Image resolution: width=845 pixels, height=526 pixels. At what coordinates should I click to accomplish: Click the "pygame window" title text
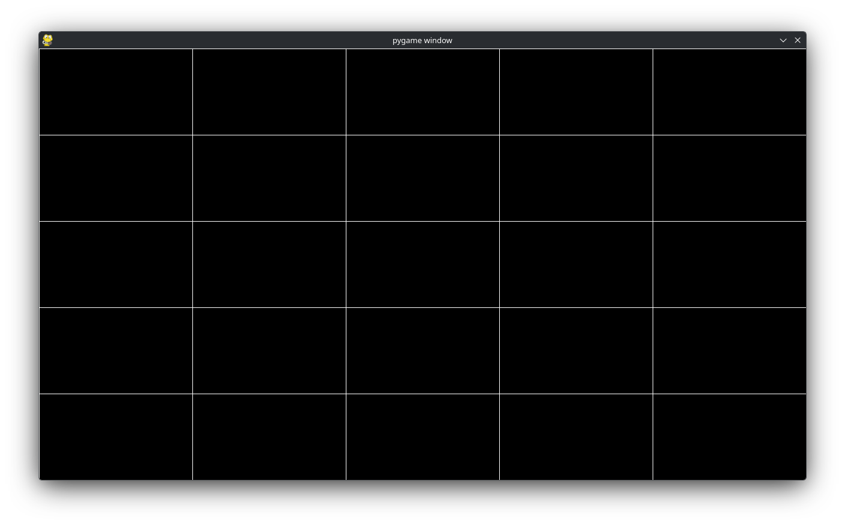coord(422,40)
